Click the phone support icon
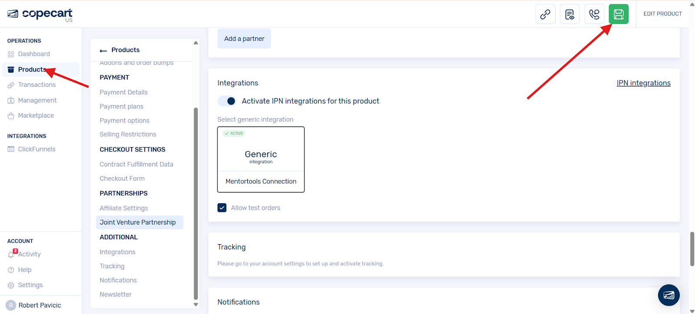 594,14
